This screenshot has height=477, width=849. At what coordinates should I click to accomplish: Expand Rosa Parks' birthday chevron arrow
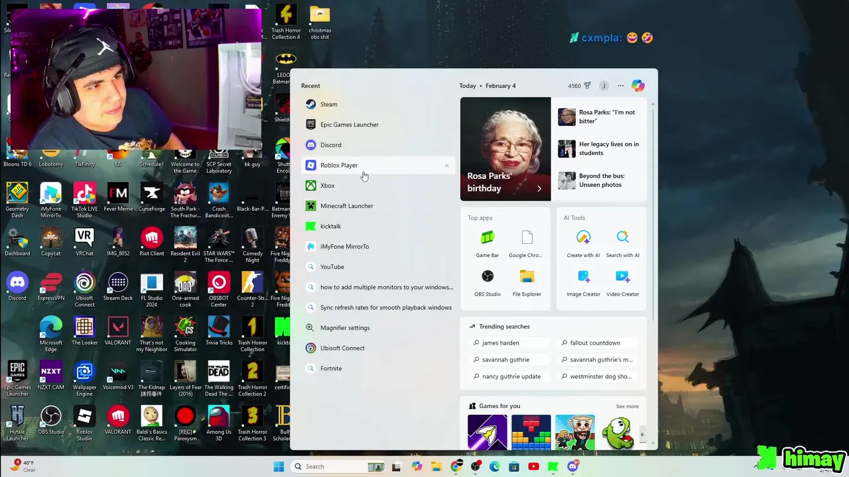tap(539, 189)
